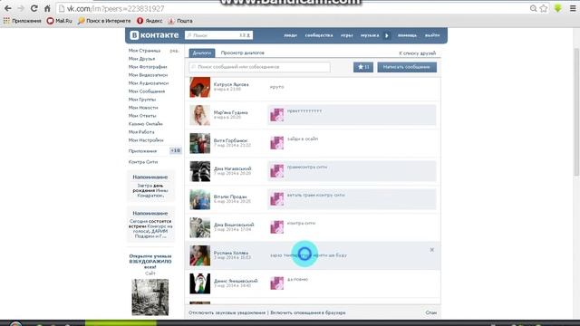Open starred messages with the star 11 button
Viewport: 580px width, 326px height.
click(363, 67)
